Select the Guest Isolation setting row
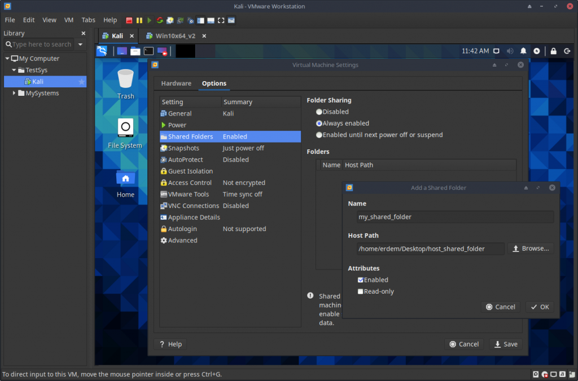 [230, 171]
